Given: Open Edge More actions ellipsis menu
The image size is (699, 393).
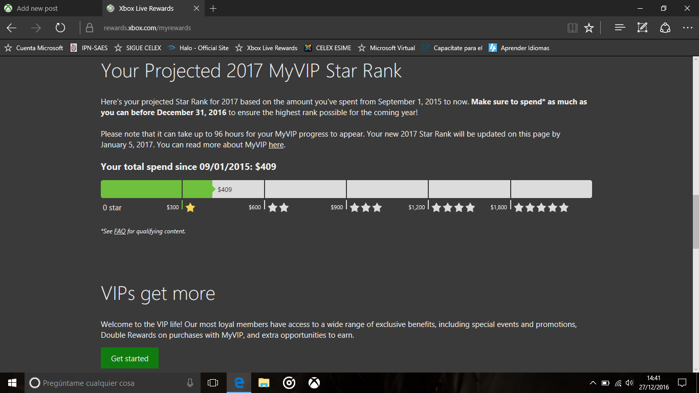Looking at the screenshot, I should click(687, 28).
